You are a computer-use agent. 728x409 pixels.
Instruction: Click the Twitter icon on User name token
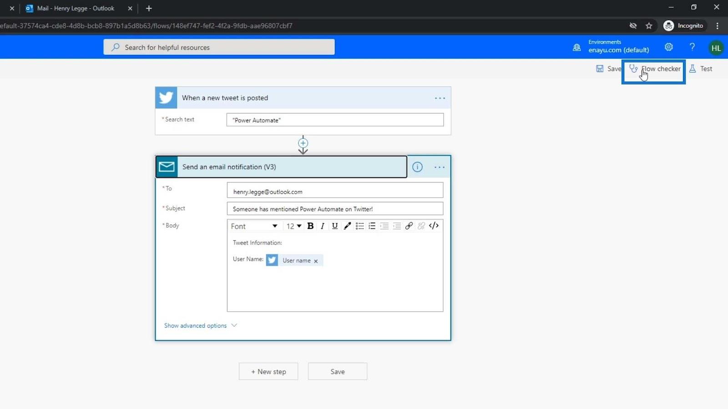[272, 260]
